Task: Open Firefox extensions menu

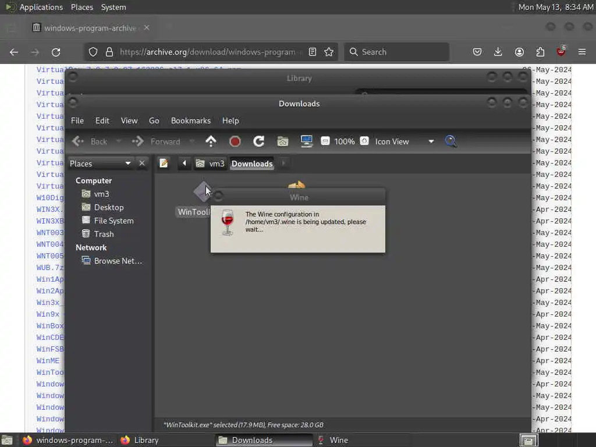Action: click(x=540, y=52)
